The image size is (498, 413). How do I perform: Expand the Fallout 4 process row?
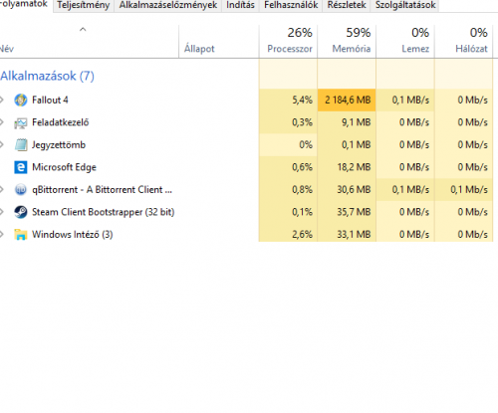point(2,100)
